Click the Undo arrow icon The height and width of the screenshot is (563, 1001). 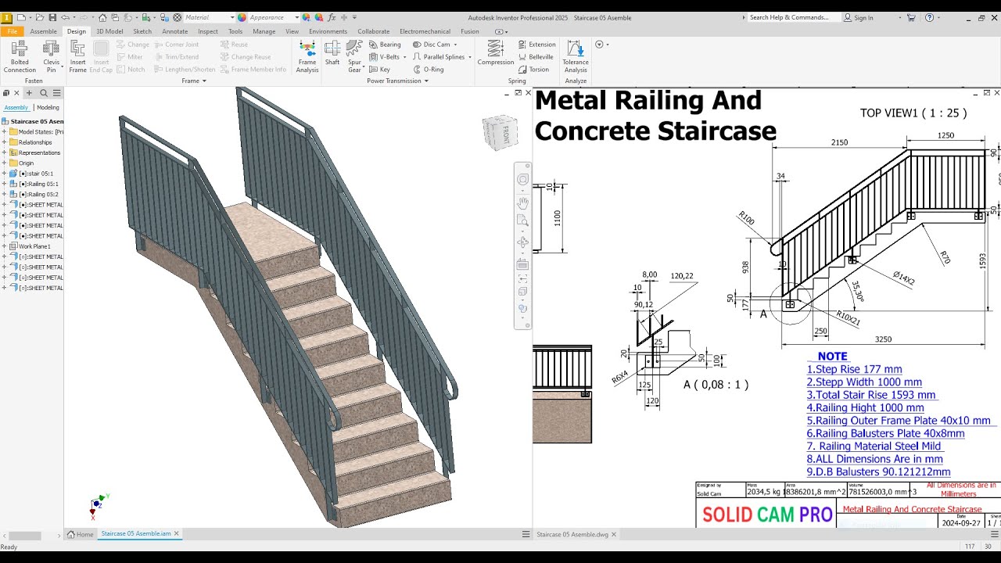pyautogui.click(x=65, y=17)
